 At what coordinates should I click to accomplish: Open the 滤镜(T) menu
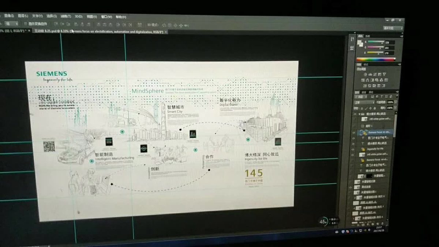coord(66,16)
